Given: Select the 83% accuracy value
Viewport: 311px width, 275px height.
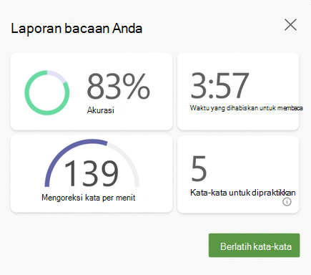Looking at the screenshot, I should coord(119,86).
